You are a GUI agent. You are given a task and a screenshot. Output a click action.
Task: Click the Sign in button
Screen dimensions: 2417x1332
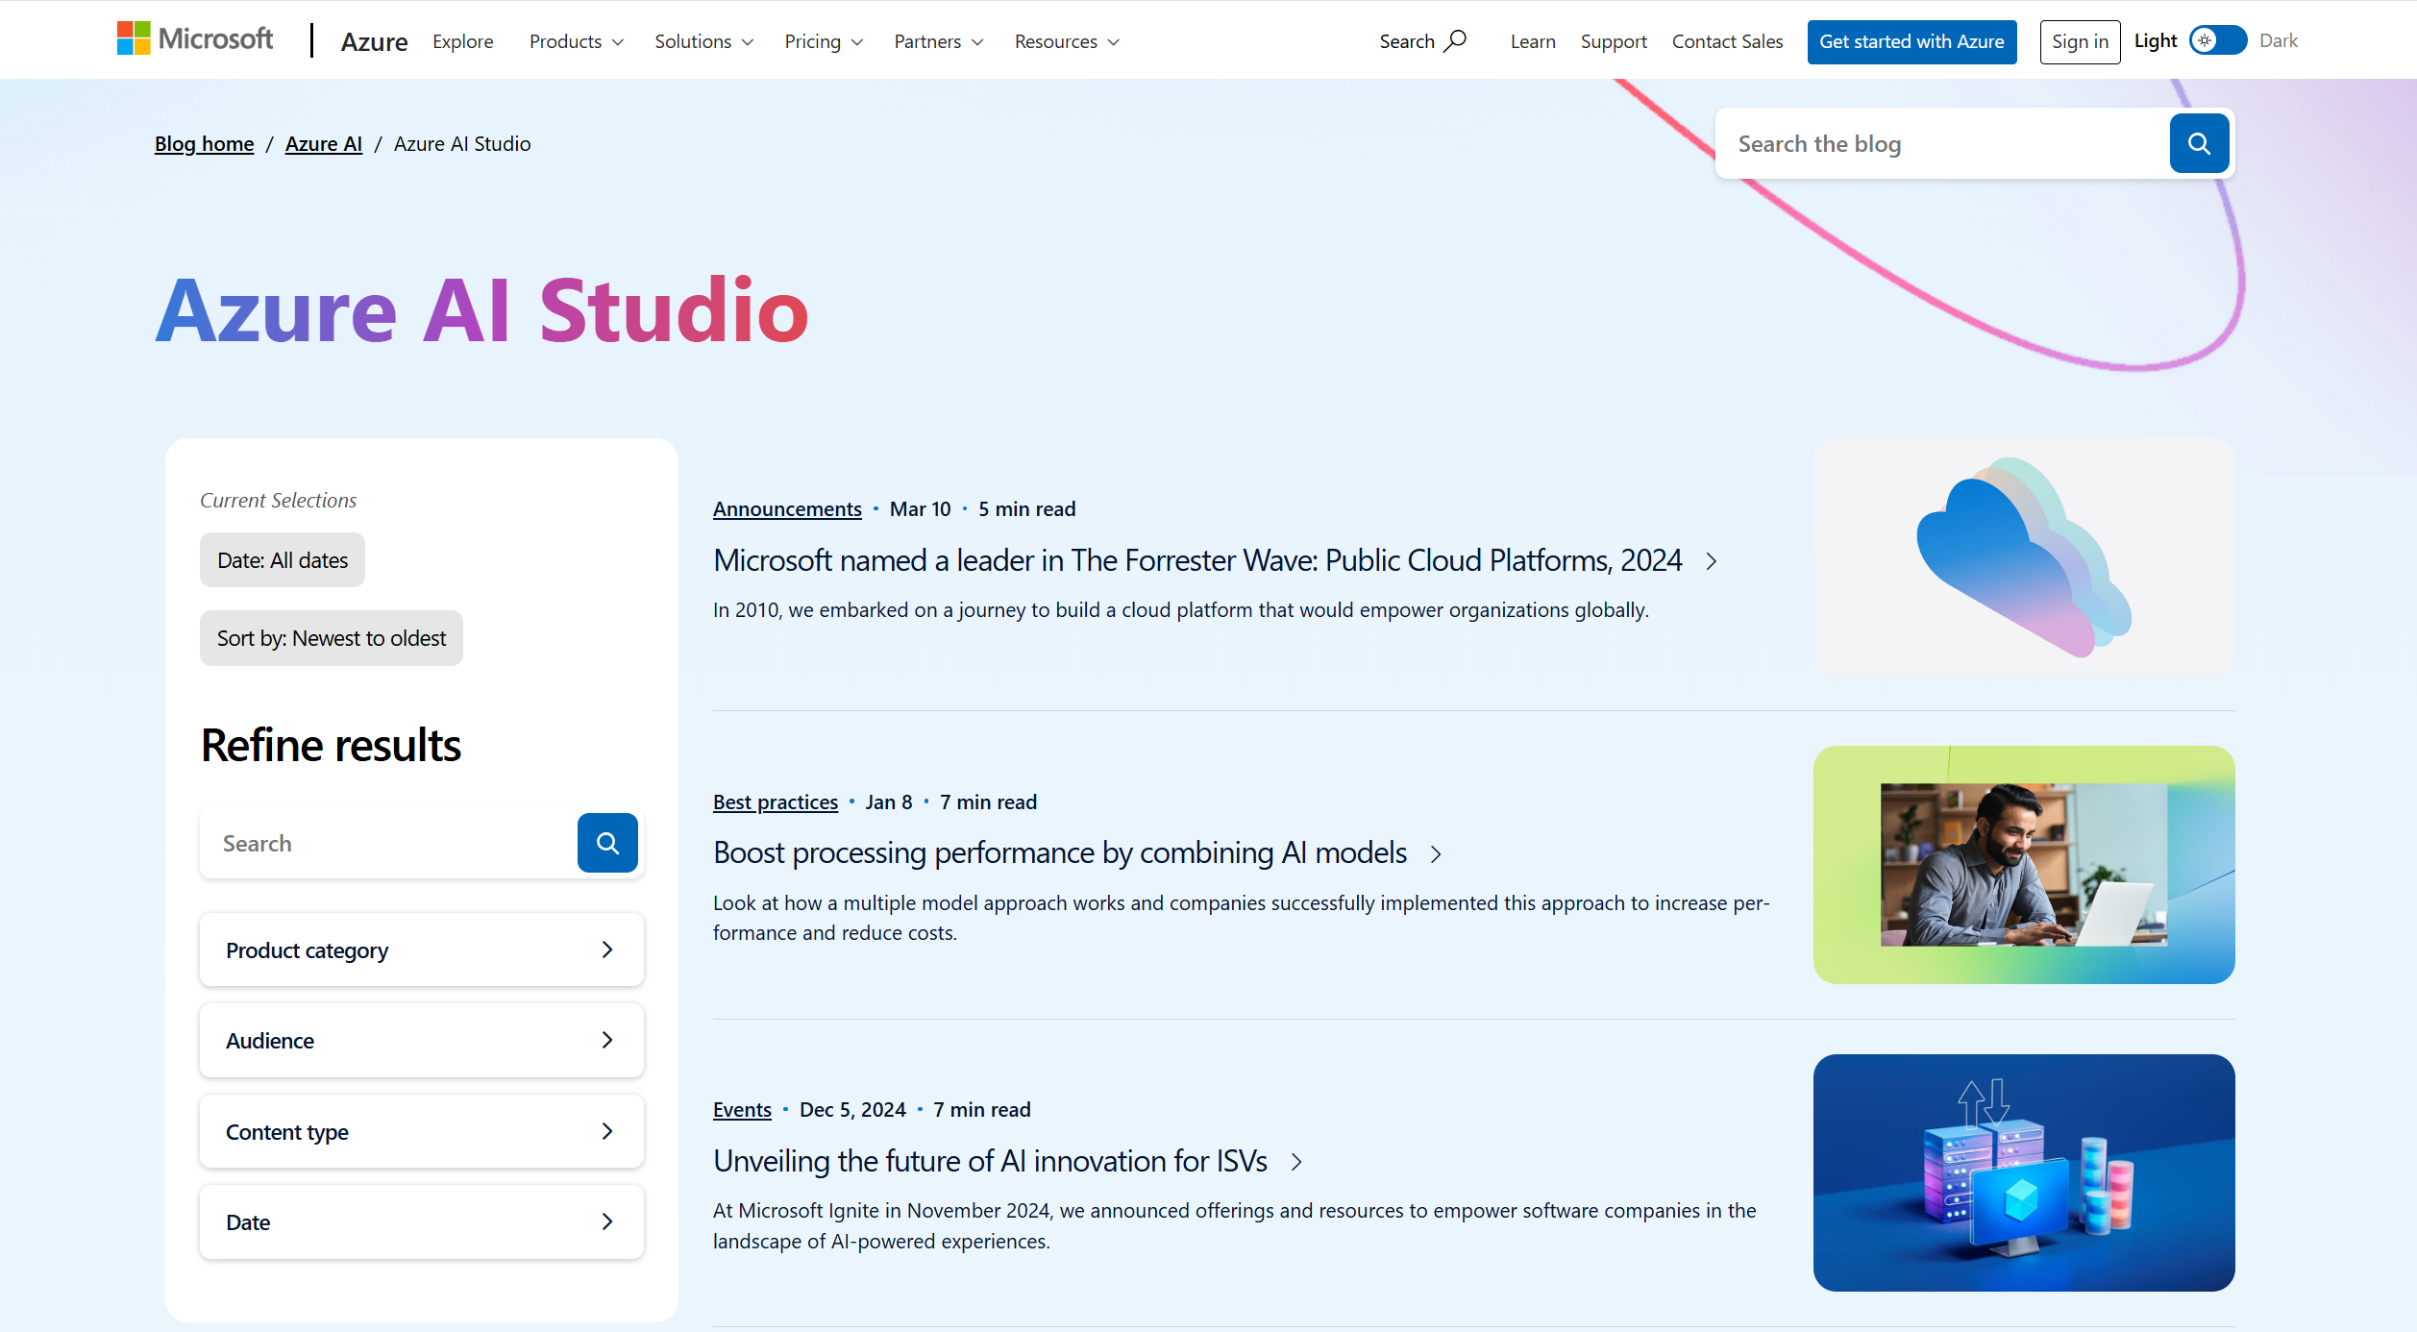point(2079,41)
